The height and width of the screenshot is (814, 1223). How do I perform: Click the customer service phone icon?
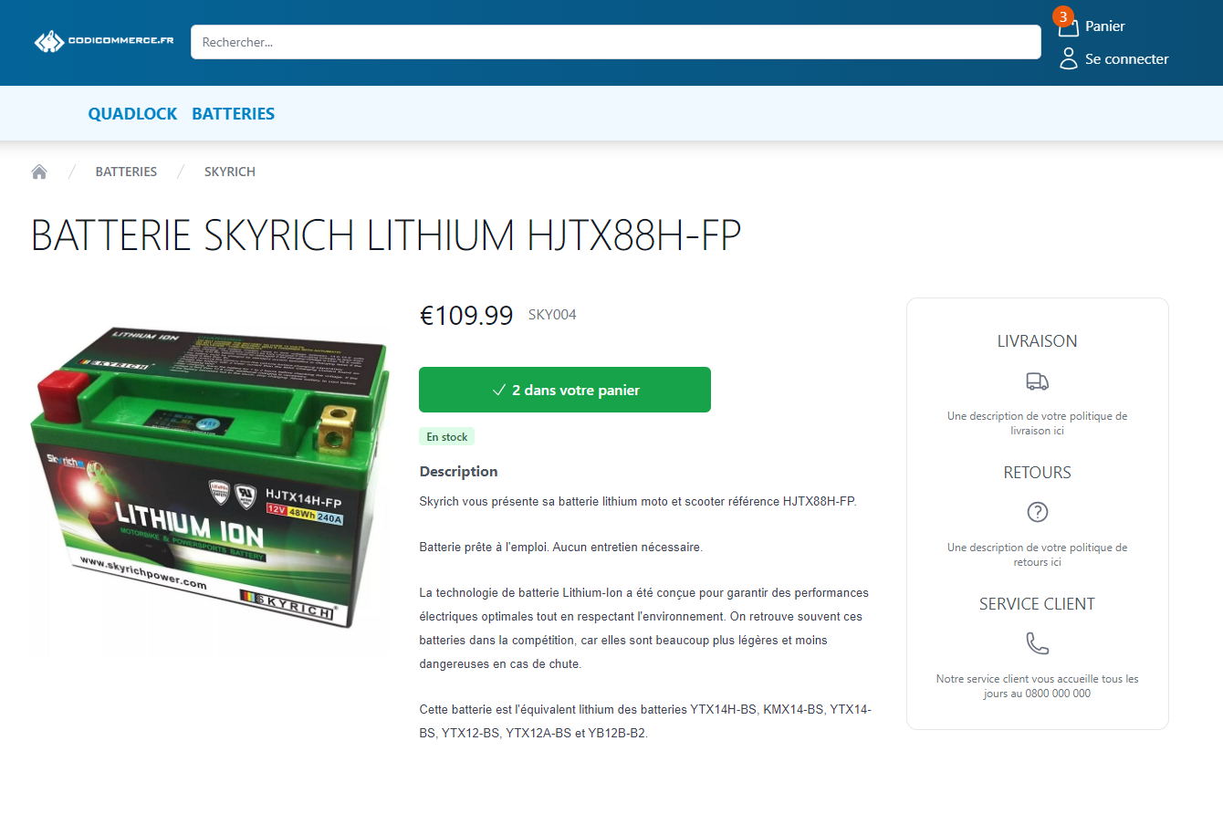1038,643
